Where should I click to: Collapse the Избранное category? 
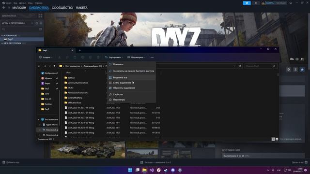pos(2,35)
